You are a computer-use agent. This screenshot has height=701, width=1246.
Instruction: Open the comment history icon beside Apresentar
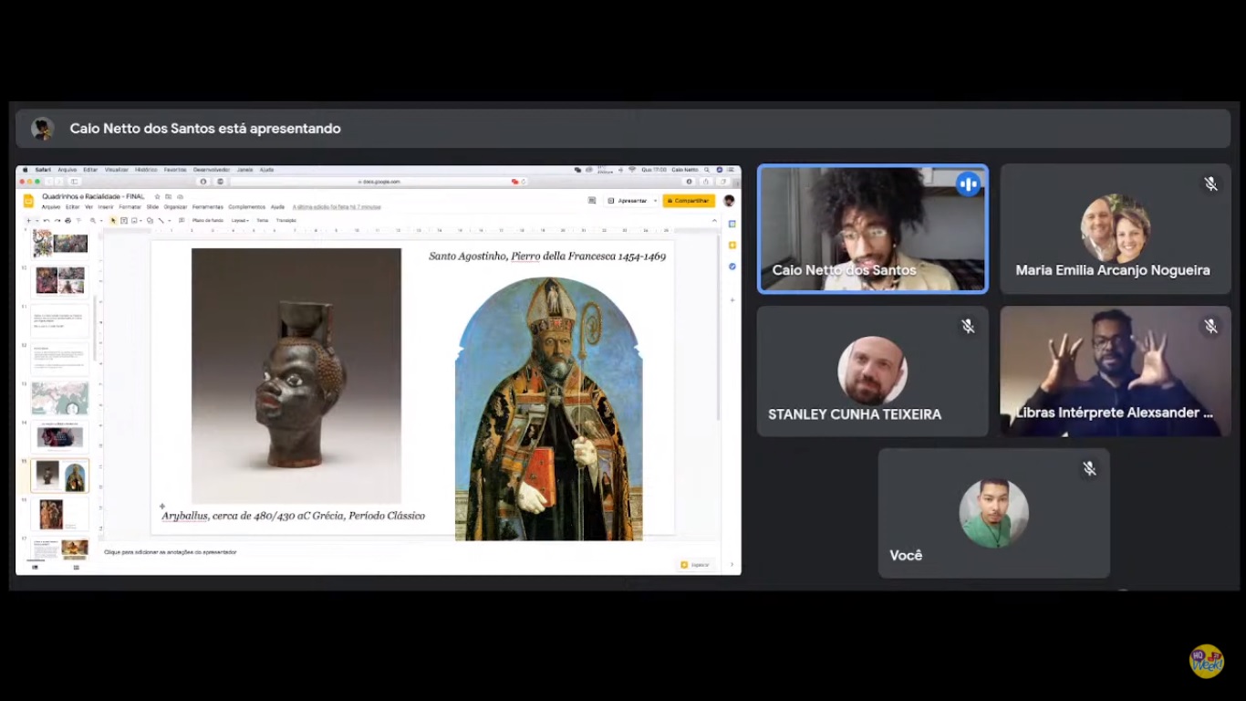click(x=592, y=201)
